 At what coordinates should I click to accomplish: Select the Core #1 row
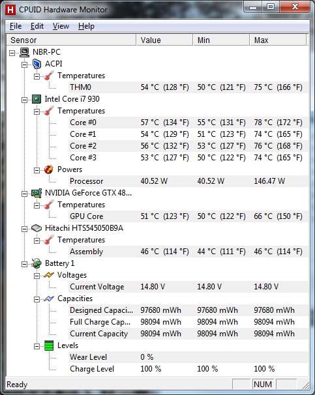pyautogui.click(x=188, y=134)
